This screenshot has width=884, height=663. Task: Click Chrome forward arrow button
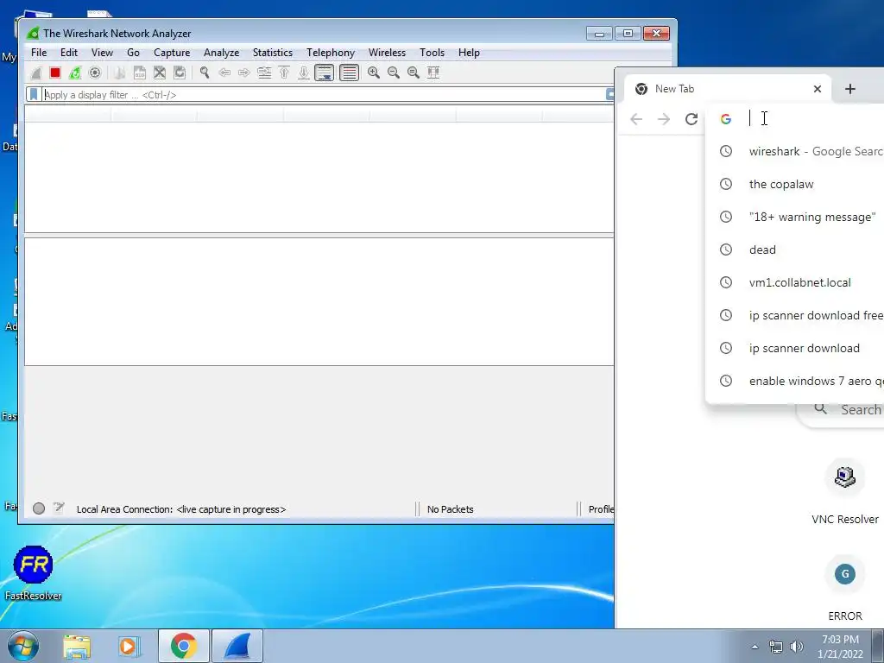pyautogui.click(x=664, y=119)
